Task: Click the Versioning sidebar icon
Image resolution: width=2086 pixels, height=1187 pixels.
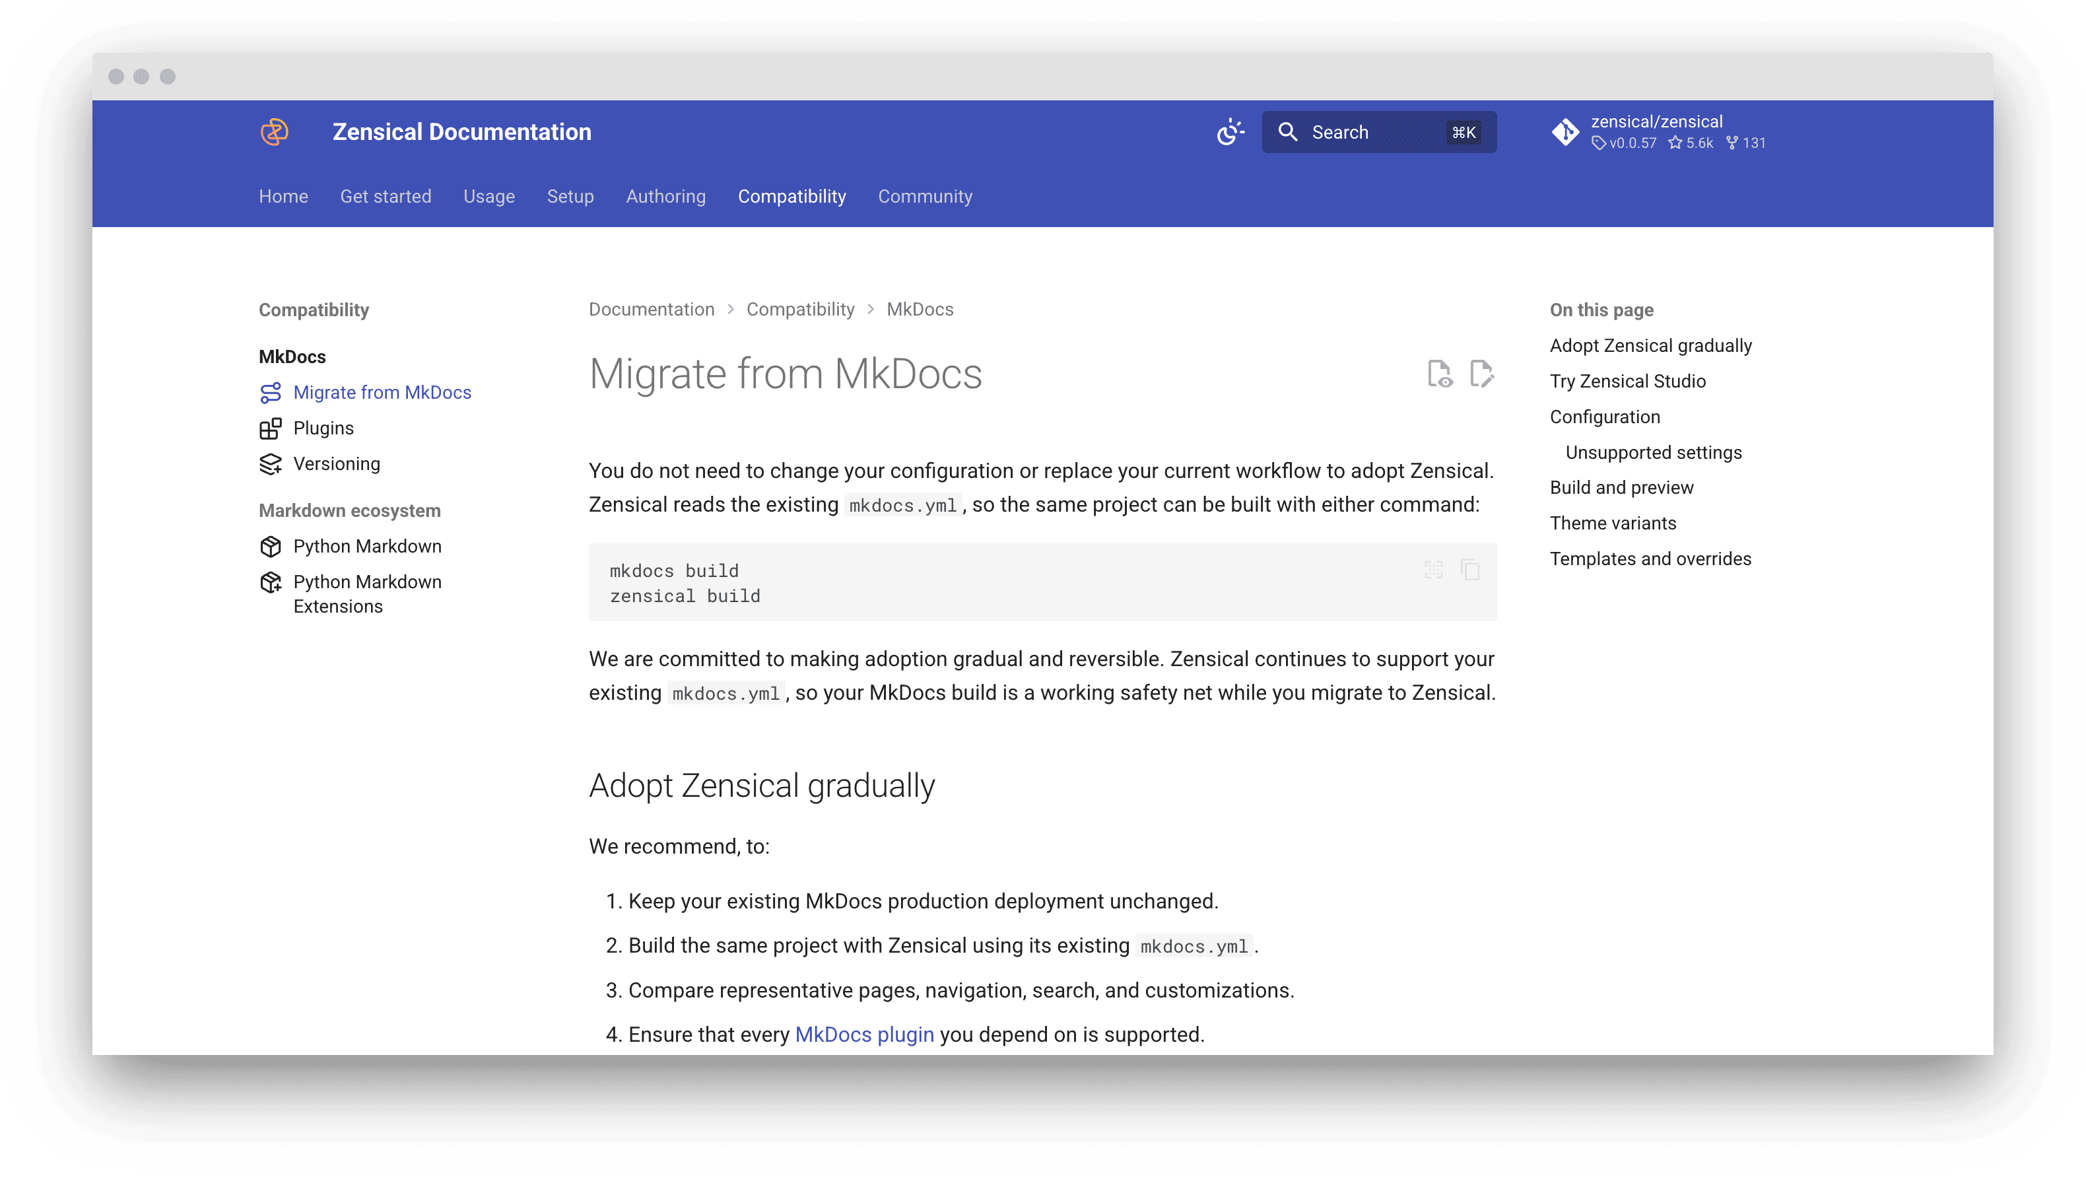Action: click(x=271, y=465)
